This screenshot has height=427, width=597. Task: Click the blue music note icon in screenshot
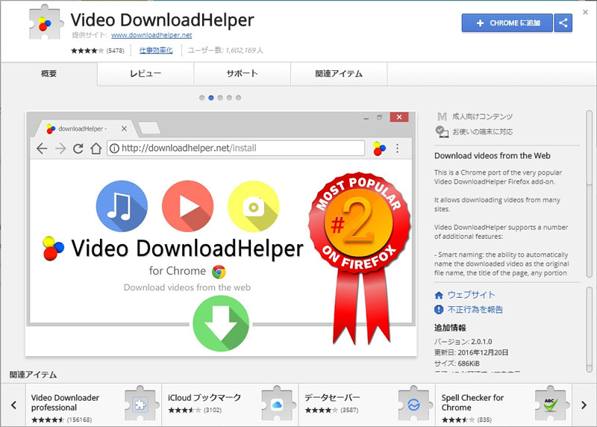(x=122, y=206)
